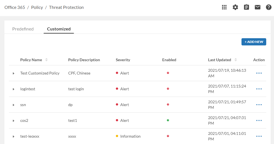Sort by Policy Name column

pyautogui.click(x=46, y=60)
